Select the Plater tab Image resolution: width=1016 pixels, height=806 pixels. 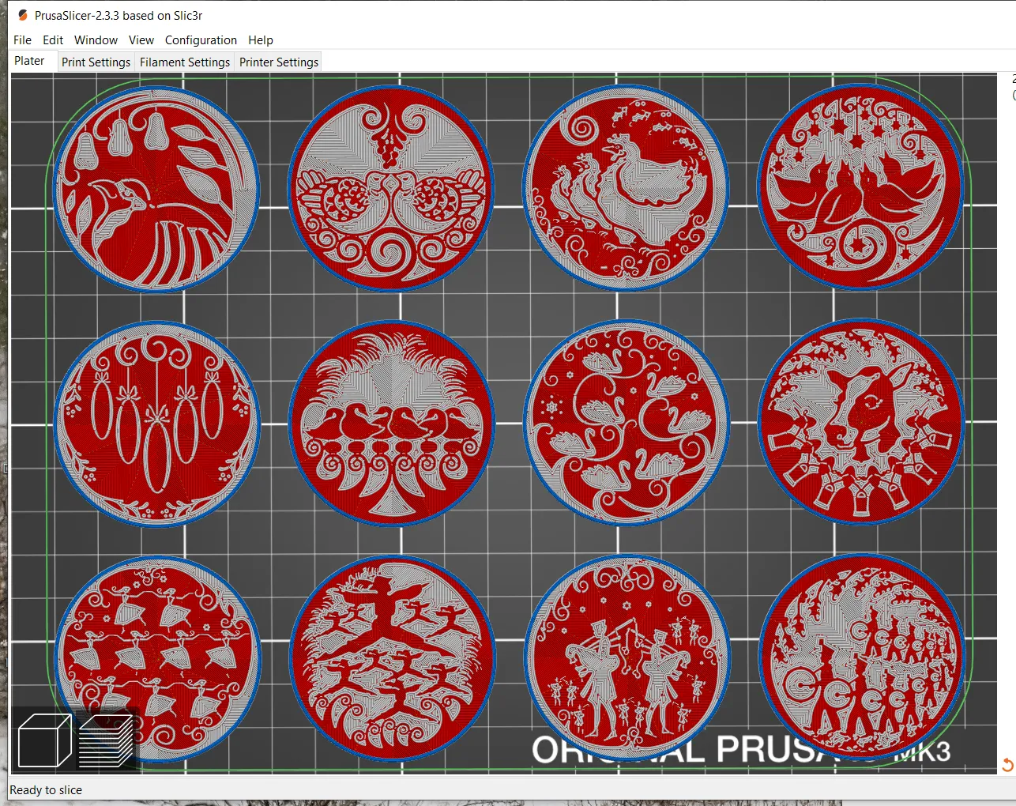30,60
